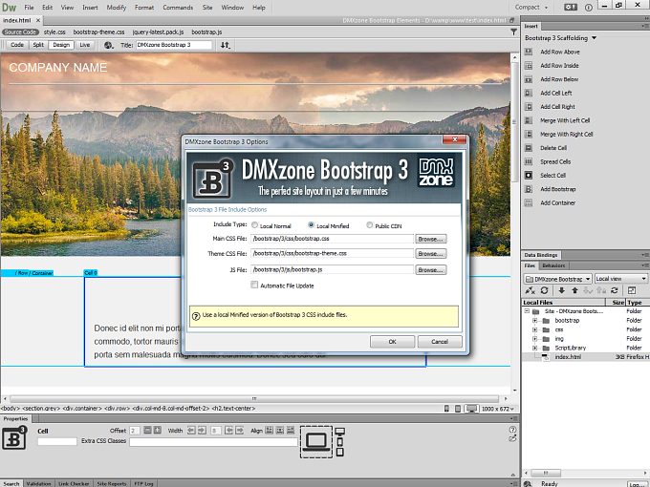The image size is (650, 487).
Task: Click OK in the Bootstrap 3 Options dialog
Action: point(392,342)
